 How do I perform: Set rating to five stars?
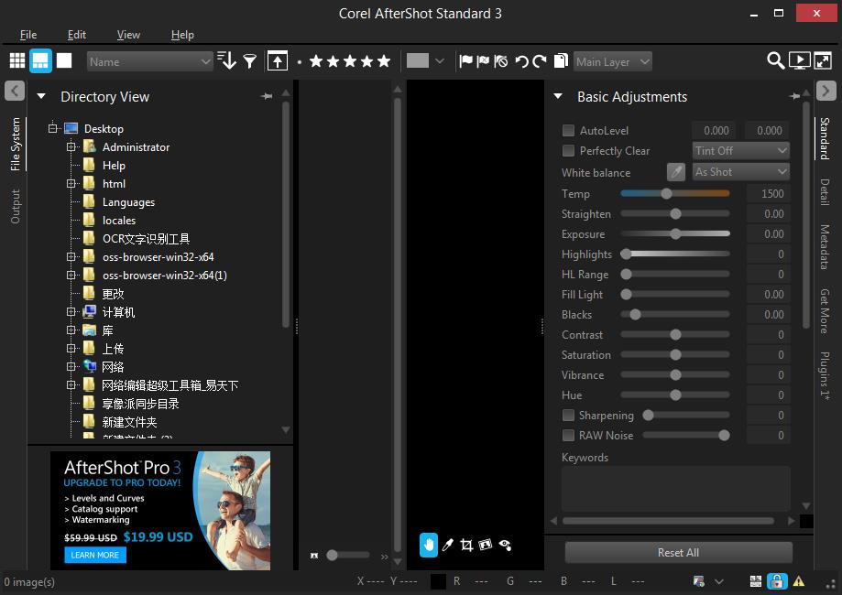pyautogui.click(x=384, y=61)
